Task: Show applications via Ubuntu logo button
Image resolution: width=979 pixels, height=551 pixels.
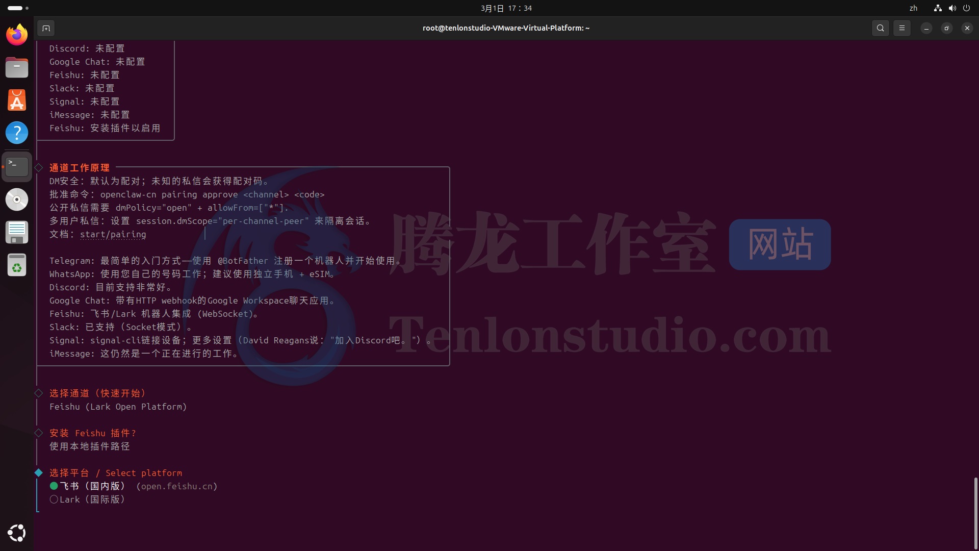Action: tap(17, 533)
